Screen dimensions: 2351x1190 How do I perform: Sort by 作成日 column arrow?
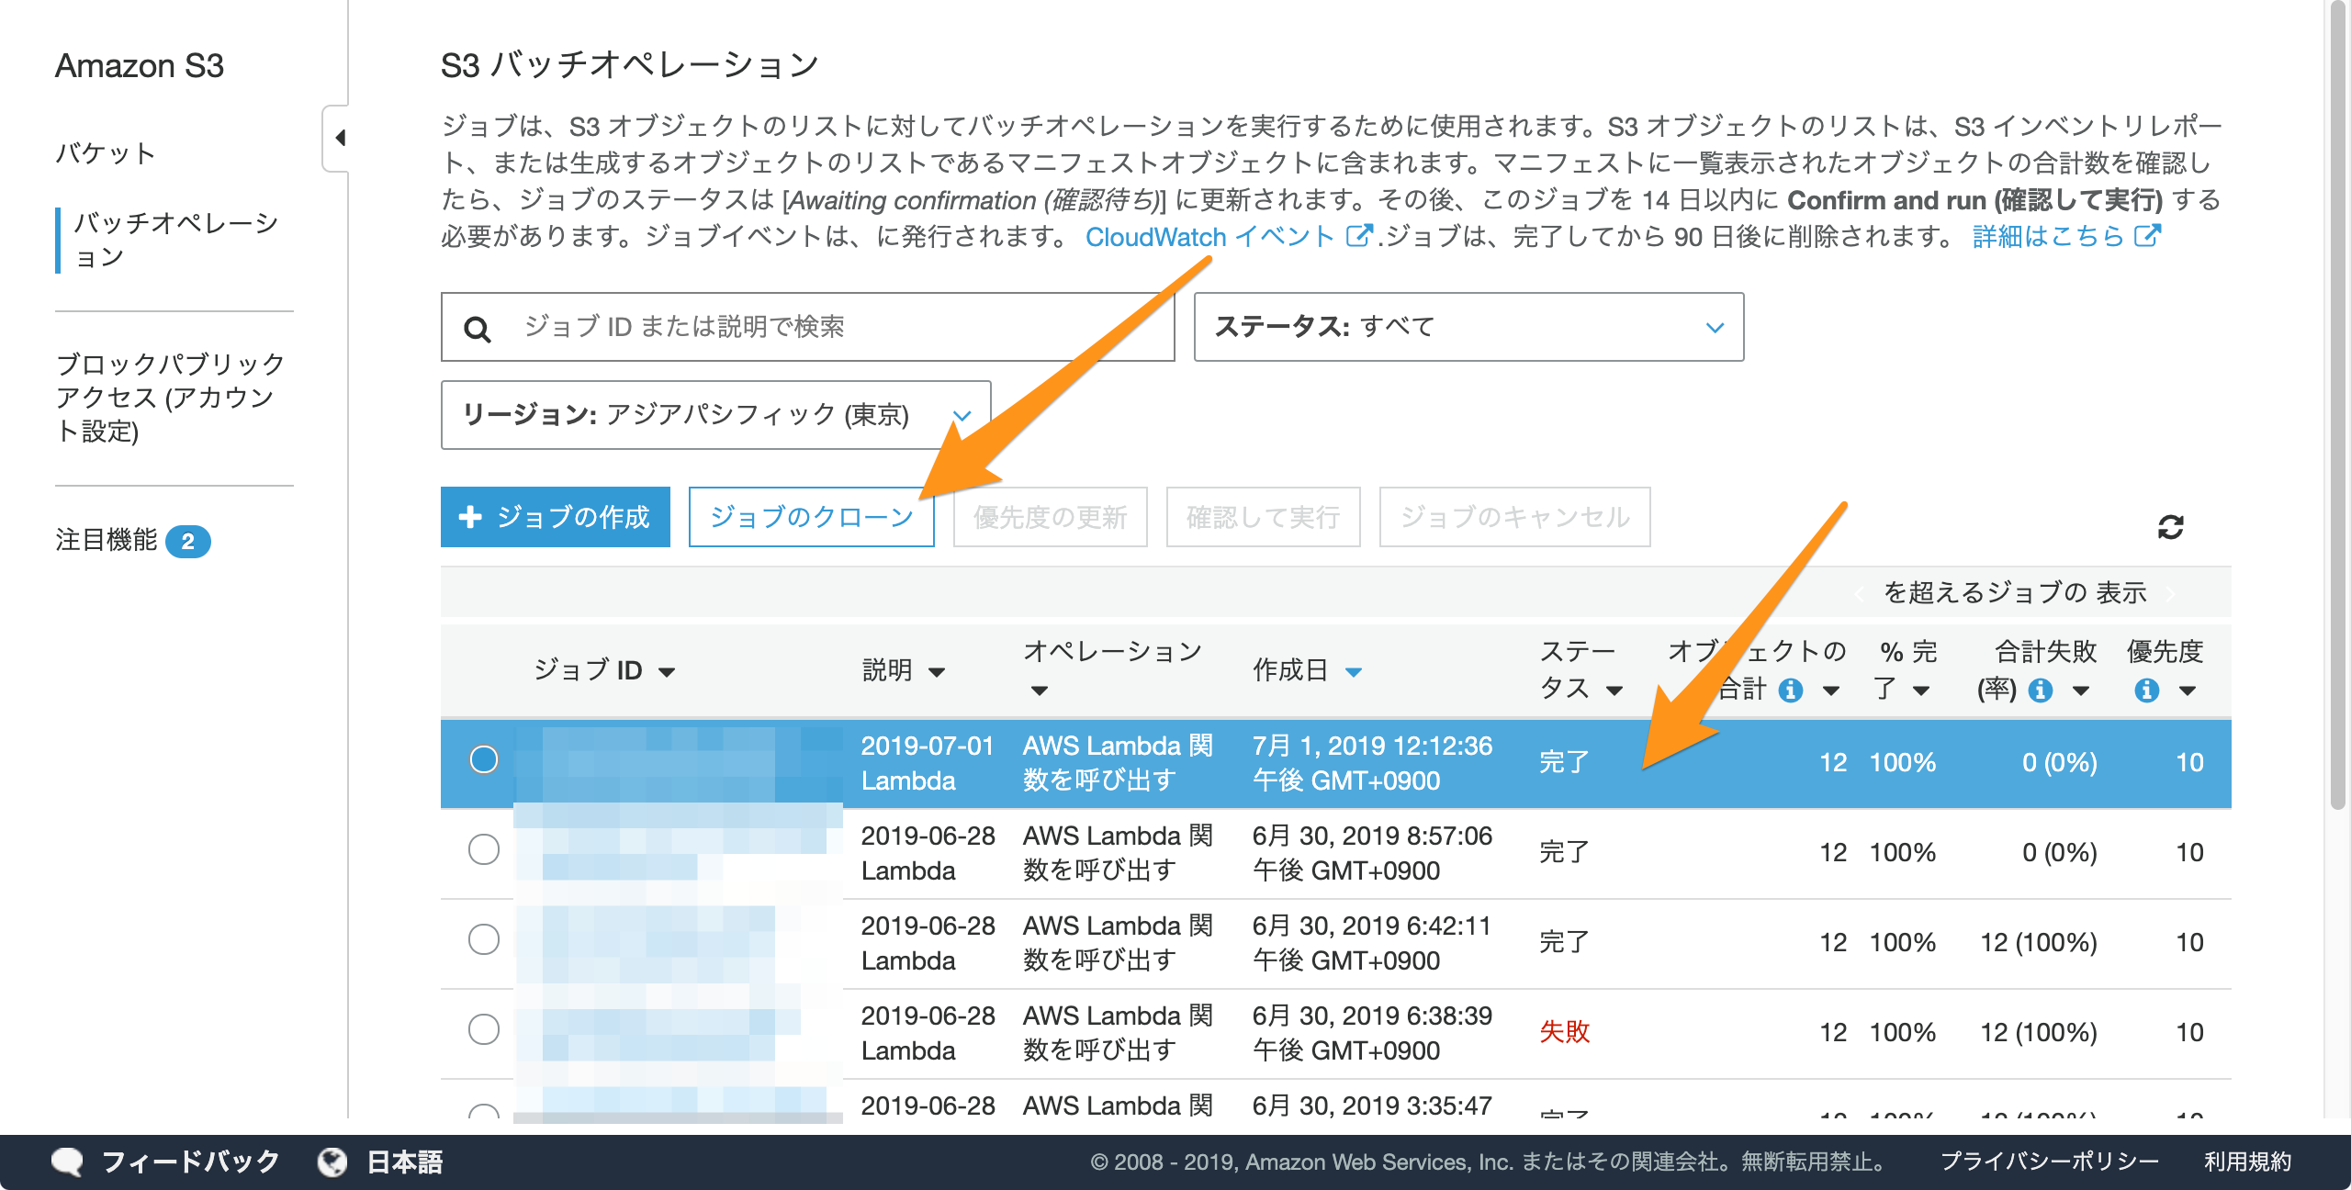[x=1354, y=672]
